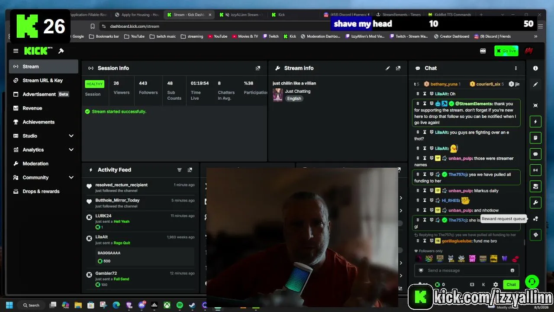Open Movies & TV bookmark
The width and height of the screenshot is (554, 312).
(x=245, y=36)
